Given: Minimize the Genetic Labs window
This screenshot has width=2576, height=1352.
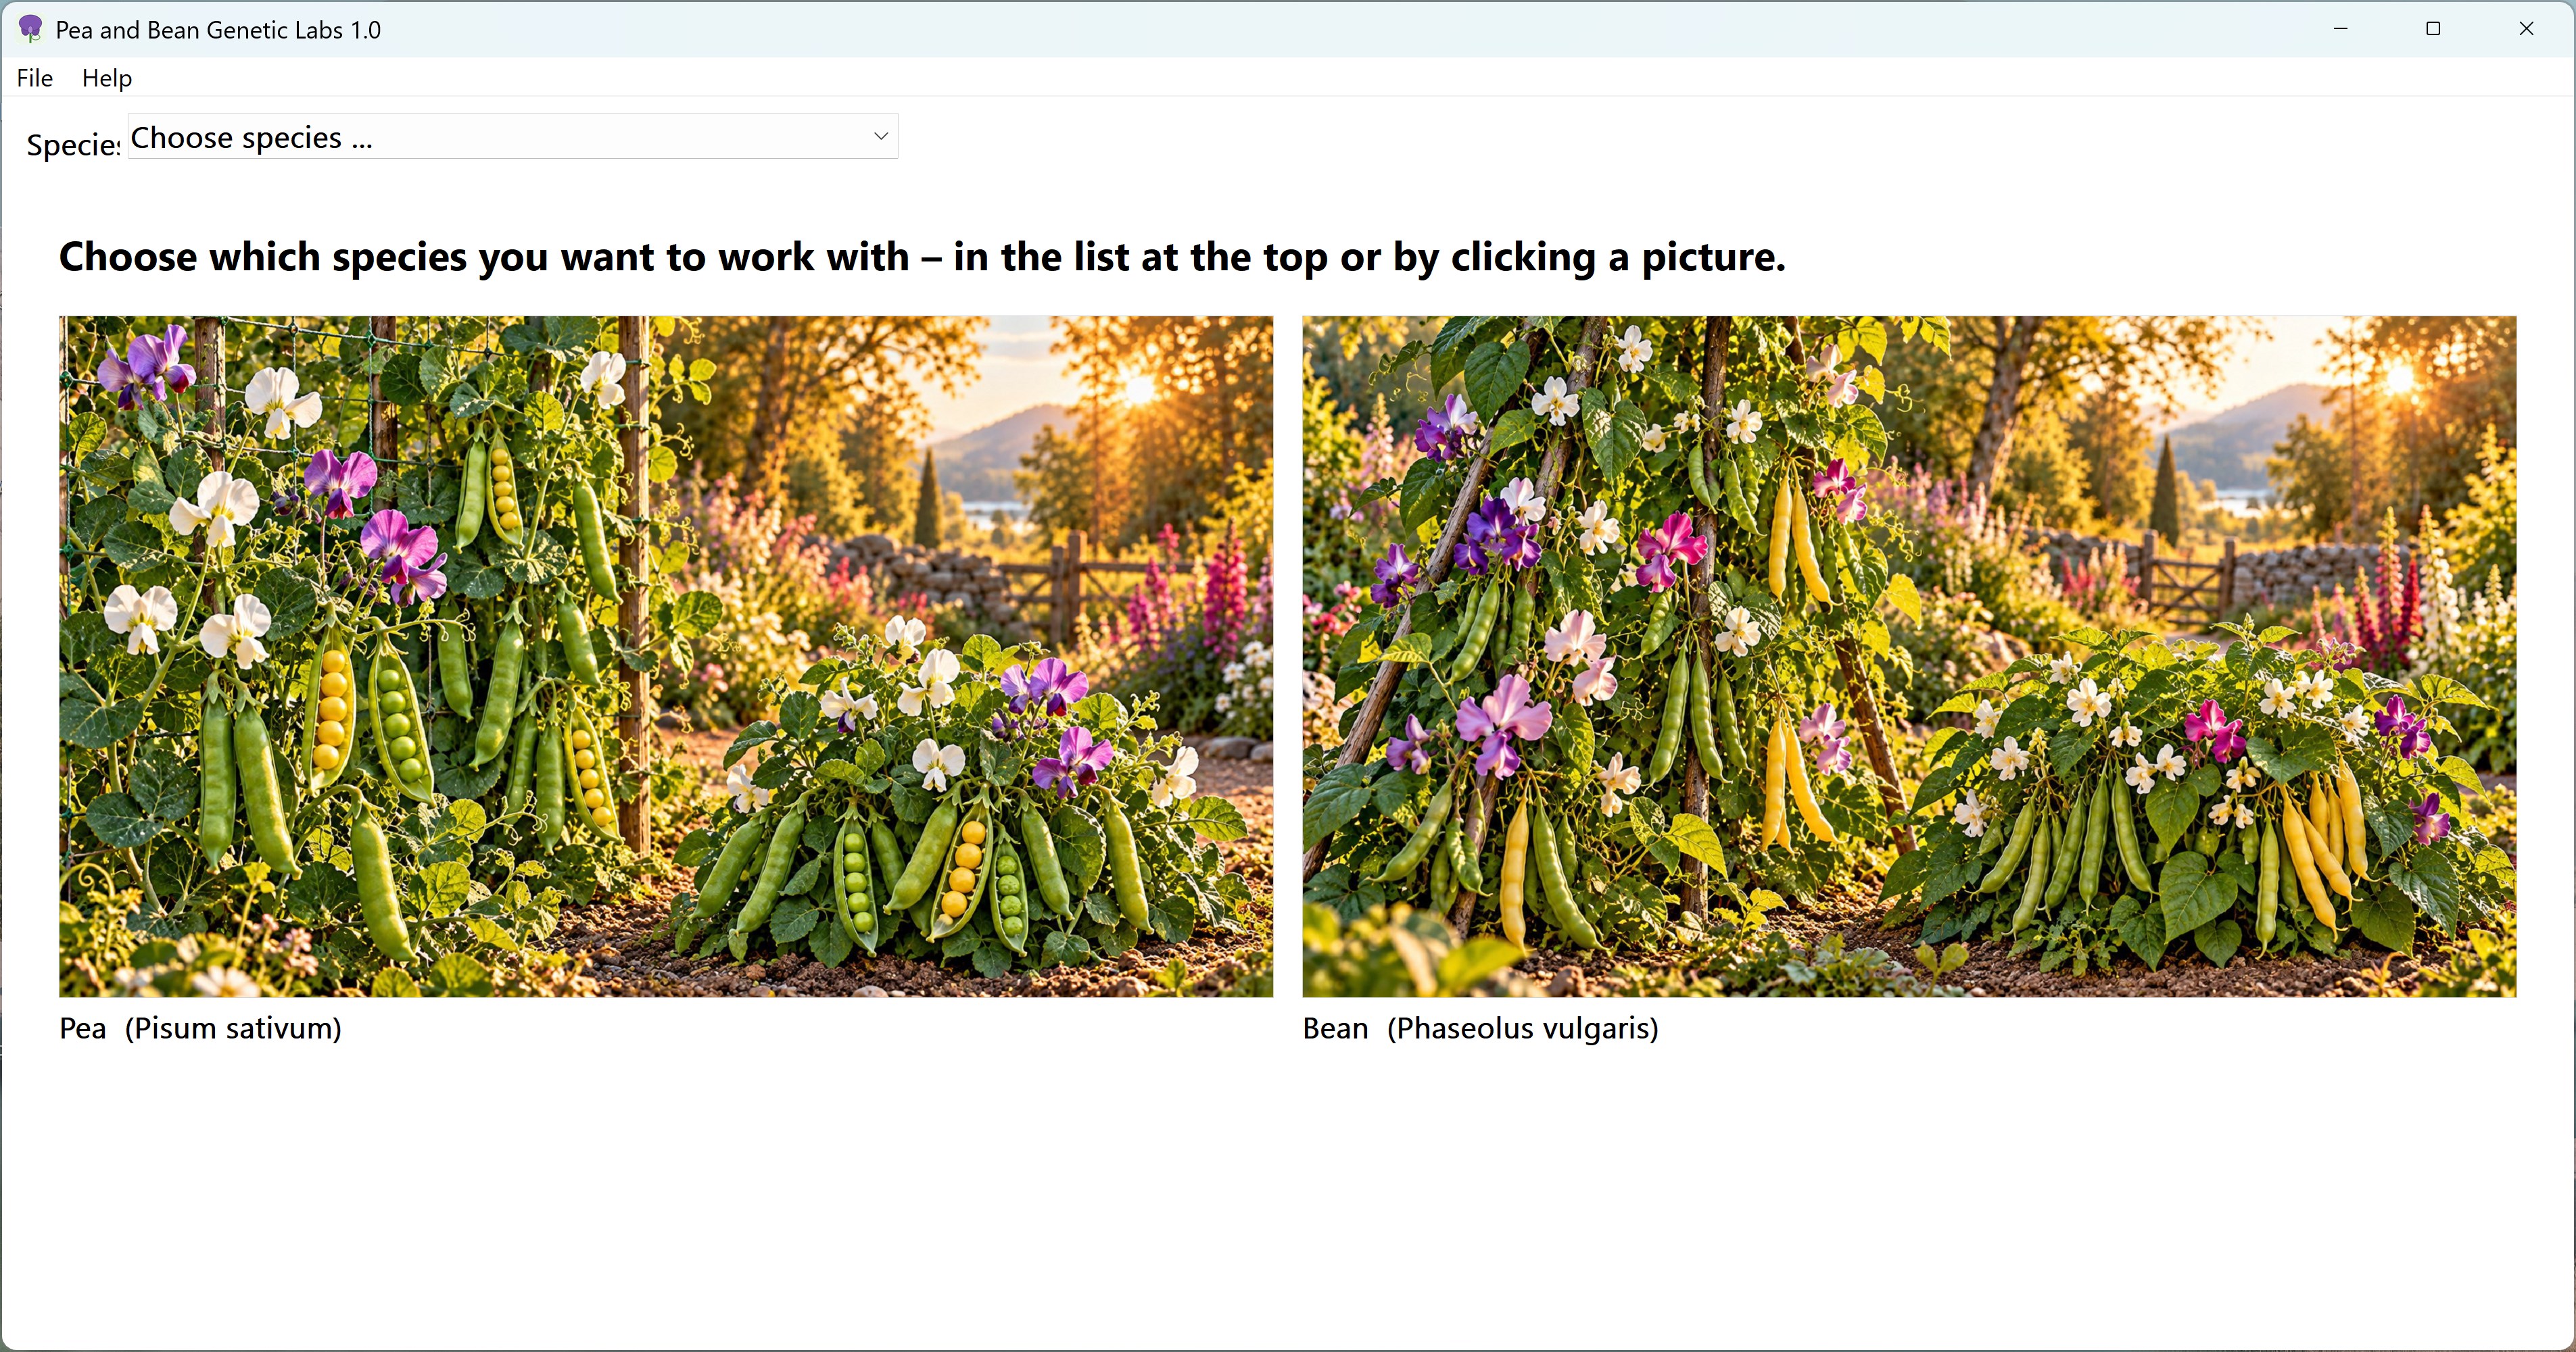Looking at the screenshot, I should (2341, 29).
